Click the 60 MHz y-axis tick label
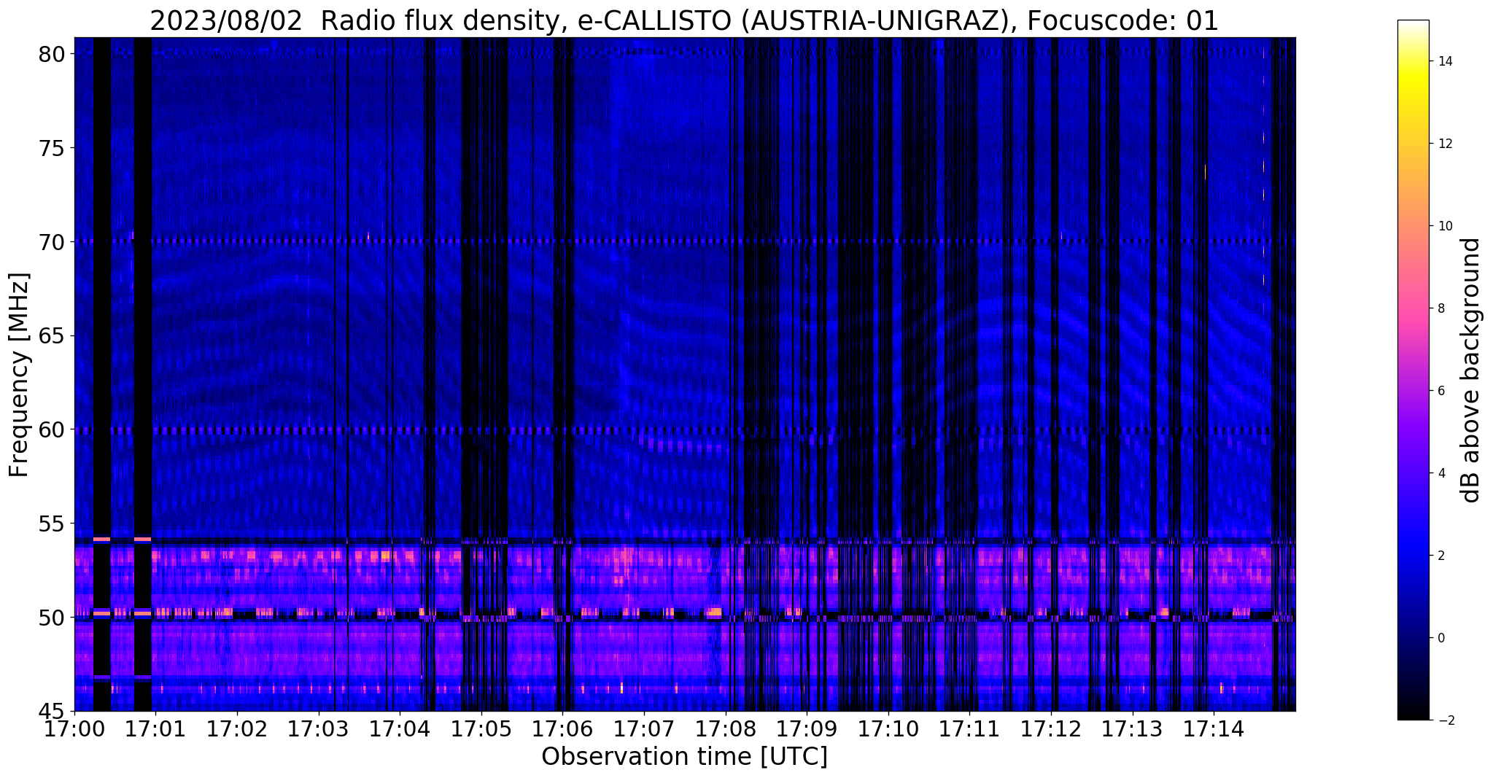 [53, 430]
